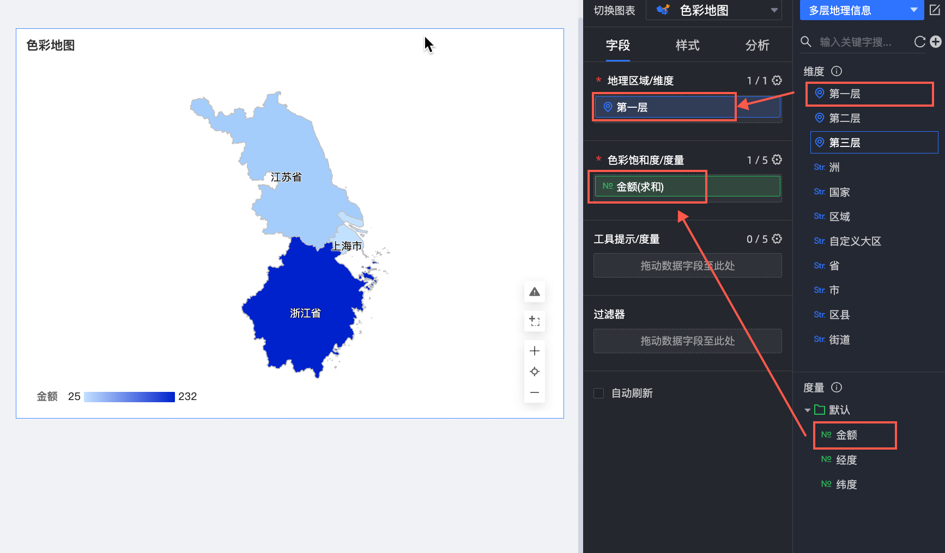The height and width of the screenshot is (553, 945).
Task: Open the 地理区域/维度 settings gear
Action: (x=777, y=81)
